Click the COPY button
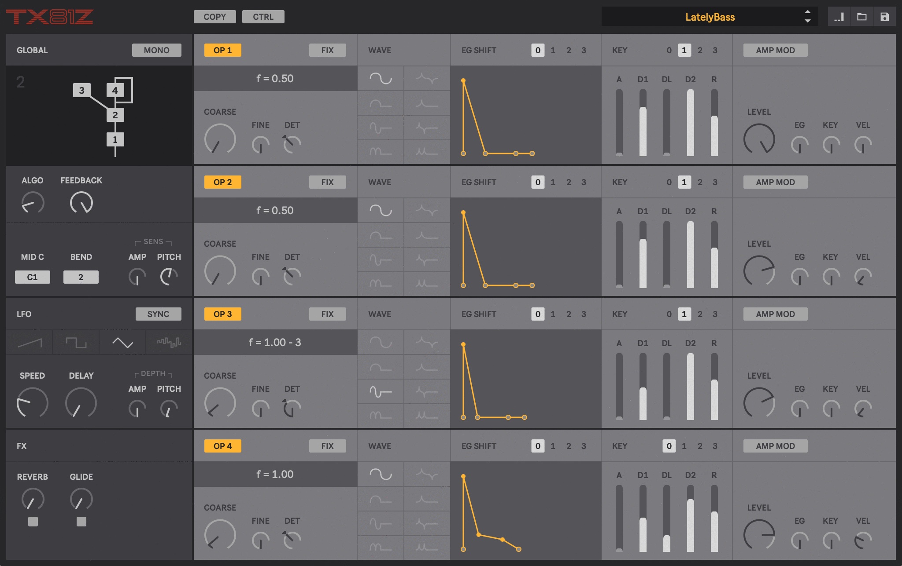This screenshot has width=902, height=566. click(214, 17)
